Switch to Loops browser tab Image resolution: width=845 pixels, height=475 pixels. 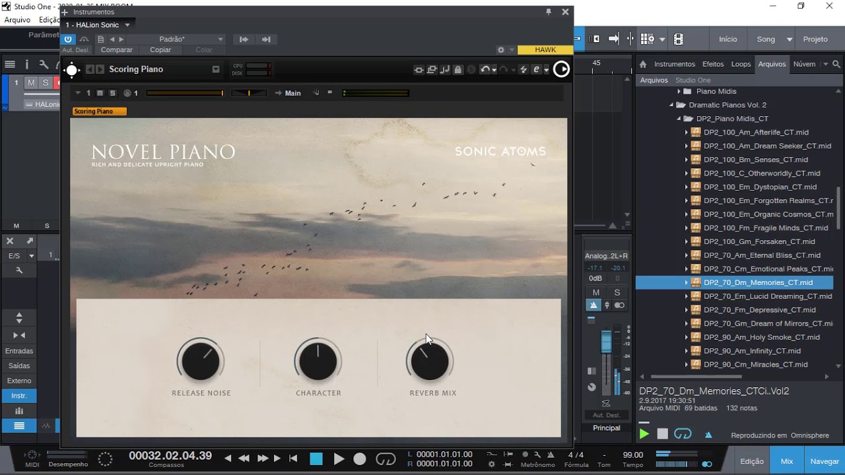tap(741, 64)
